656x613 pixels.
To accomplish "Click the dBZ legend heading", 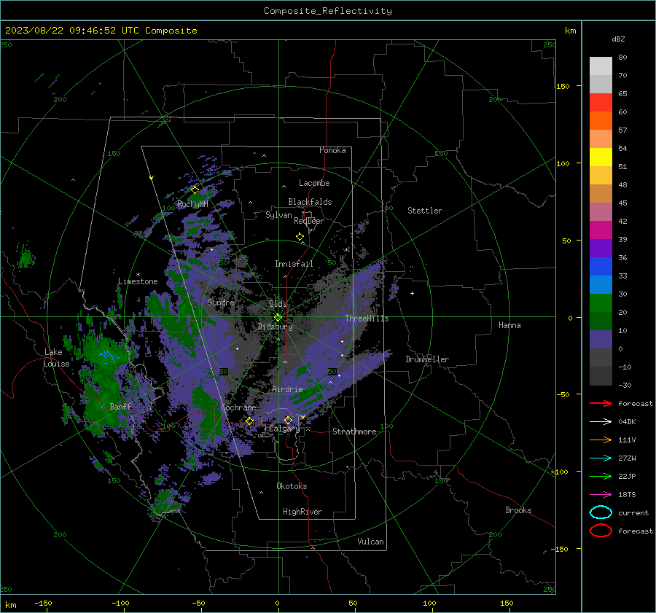I will [618, 39].
